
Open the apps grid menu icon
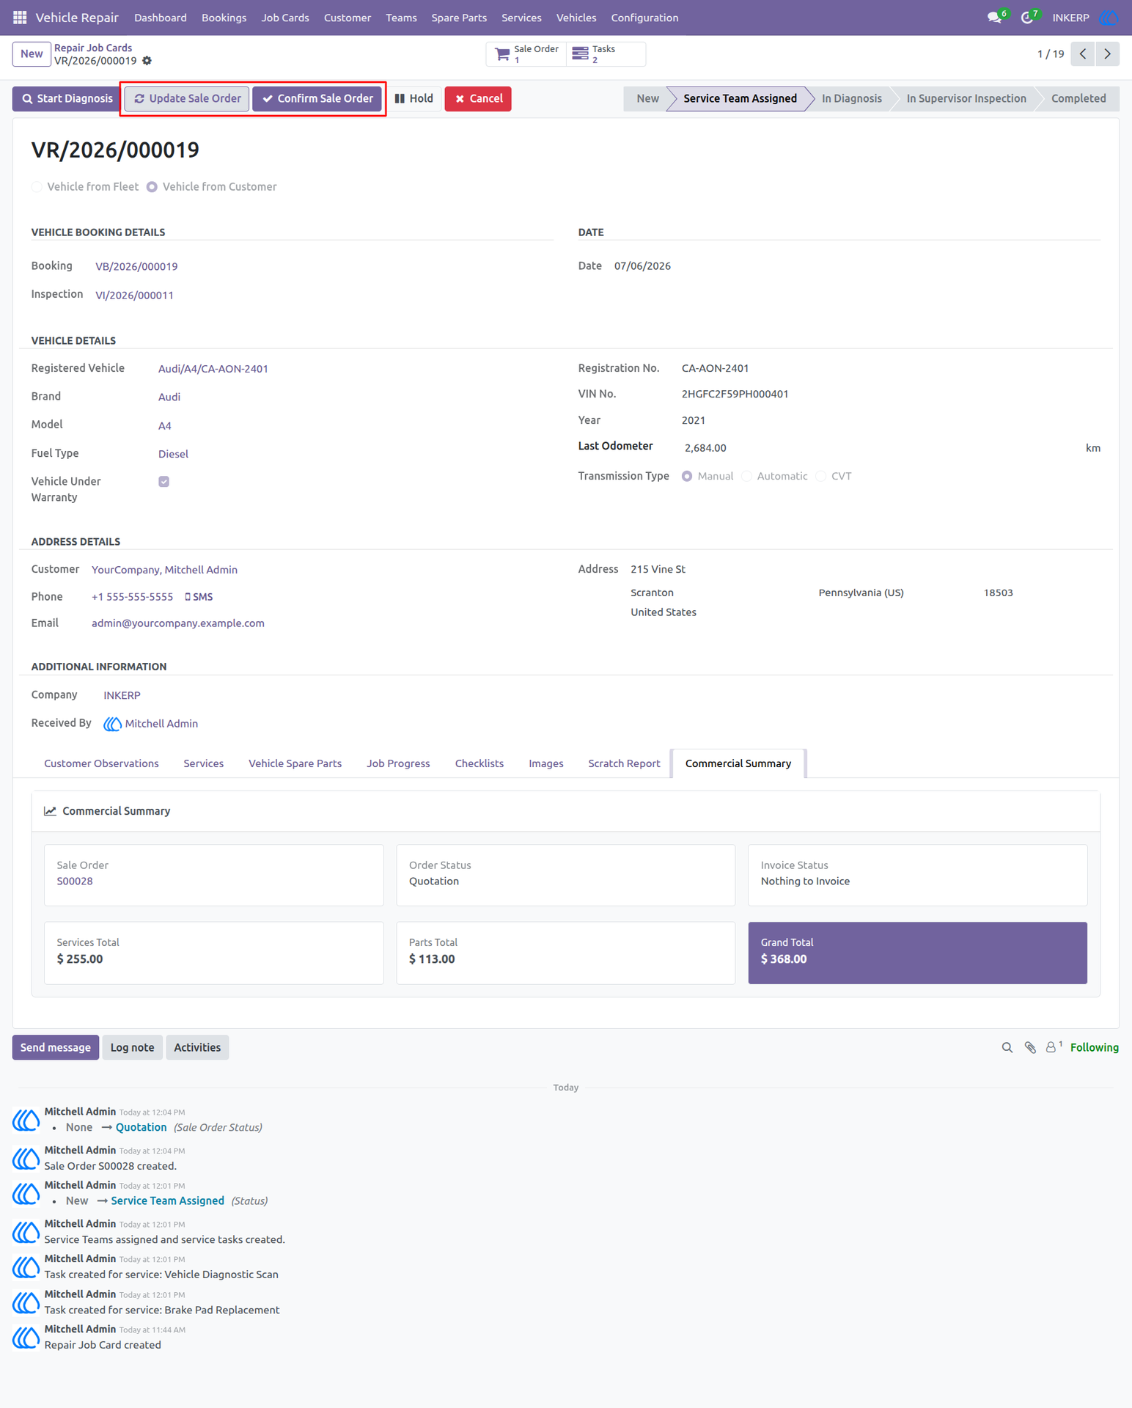point(20,17)
